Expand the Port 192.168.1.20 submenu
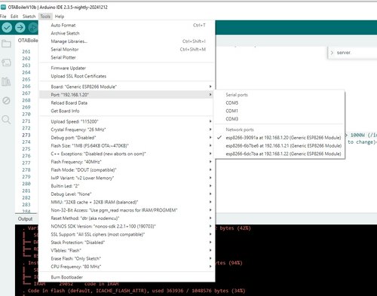Image resolution: width=377 pixels, height=296 pixels. point(127,95)
